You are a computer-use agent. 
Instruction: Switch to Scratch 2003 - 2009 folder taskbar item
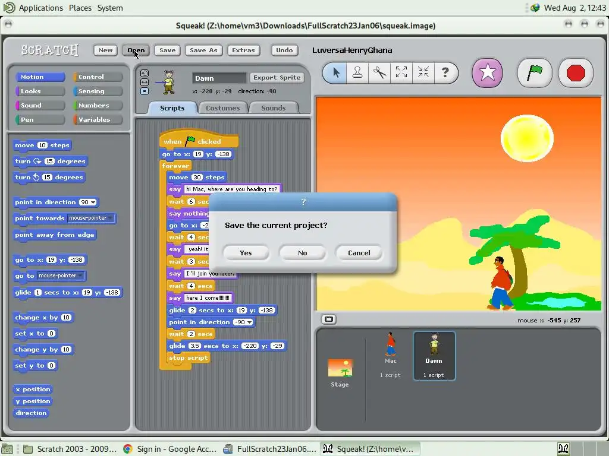point(70,449)
